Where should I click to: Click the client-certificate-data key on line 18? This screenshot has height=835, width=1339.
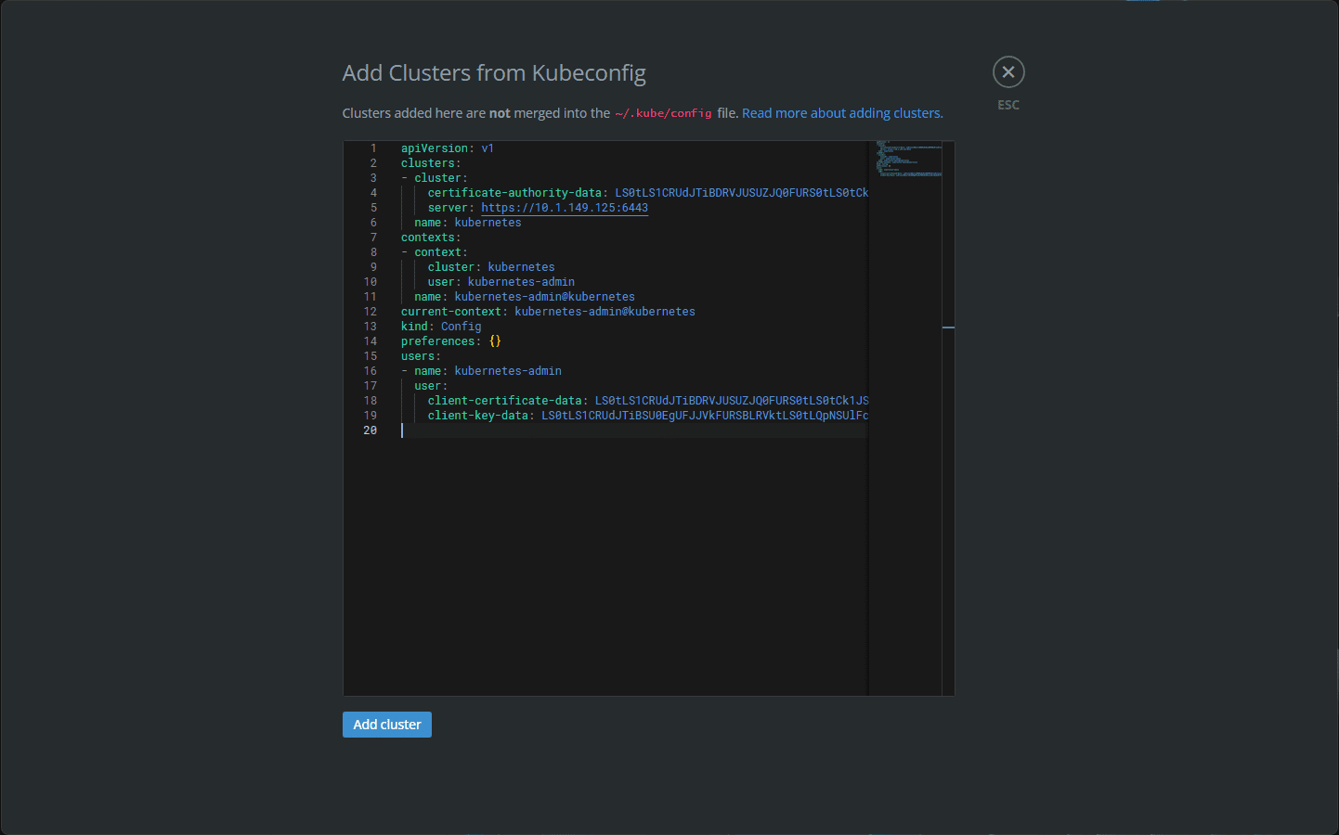[504, 401]
